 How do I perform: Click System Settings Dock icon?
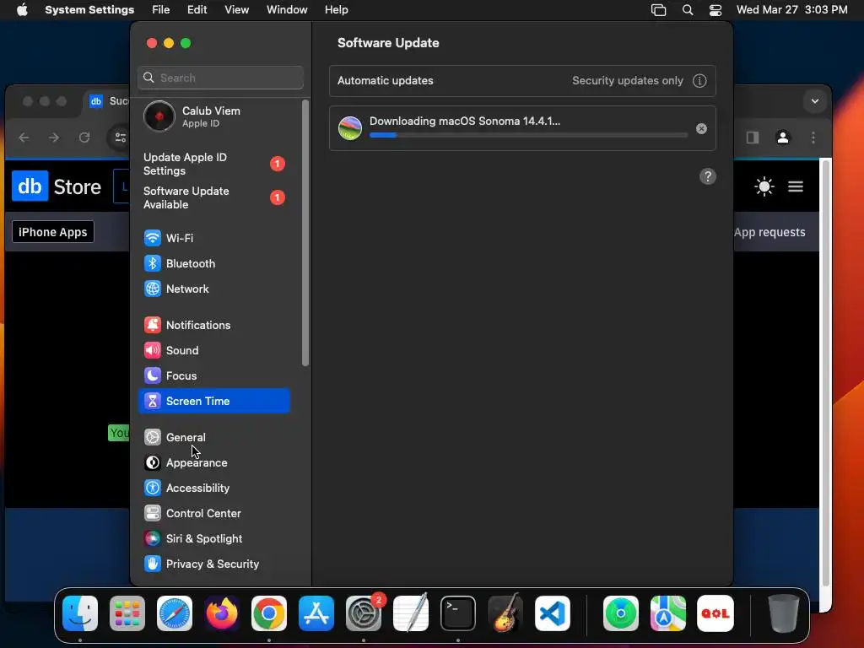(364, 613)
